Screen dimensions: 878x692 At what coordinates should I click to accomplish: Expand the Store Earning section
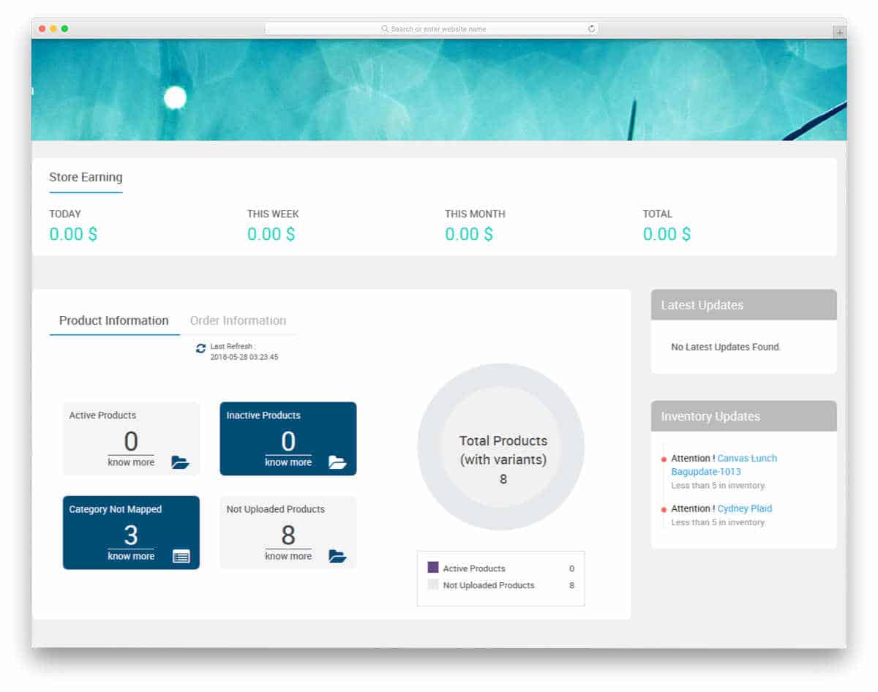(x=86, y=177)
